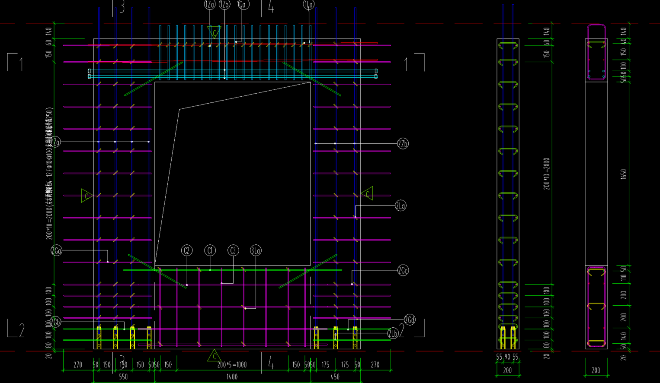Pick the 2Ga callout bubble
Image resolution: width=660 pixels, height=383 pixels.
click(57, 250)
